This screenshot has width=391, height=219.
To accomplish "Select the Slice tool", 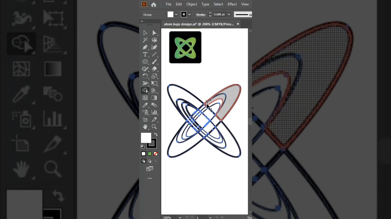I will pyautogui.click(x=154, y=120).
